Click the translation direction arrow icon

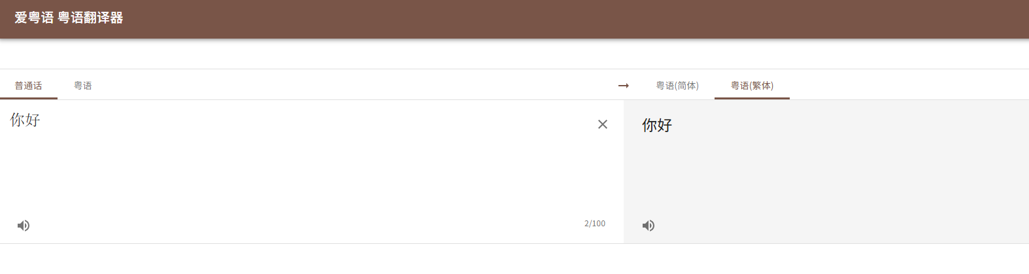pyautogui.click(x=624, y=86)
